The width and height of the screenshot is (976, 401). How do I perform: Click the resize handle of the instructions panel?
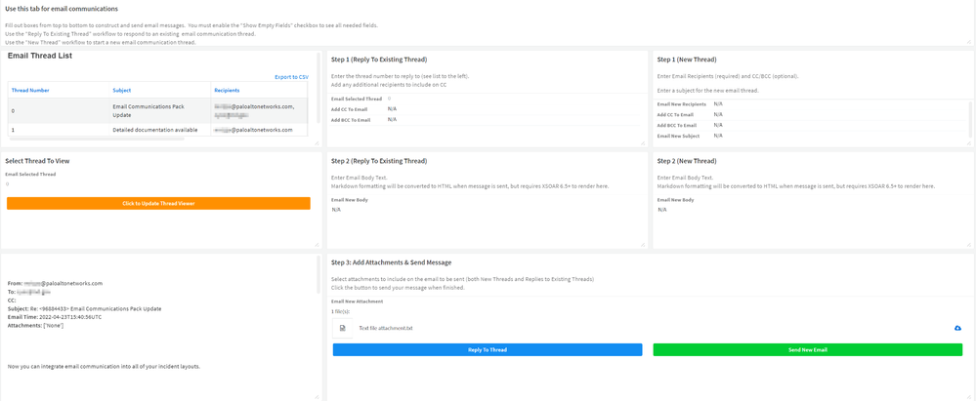969,42
